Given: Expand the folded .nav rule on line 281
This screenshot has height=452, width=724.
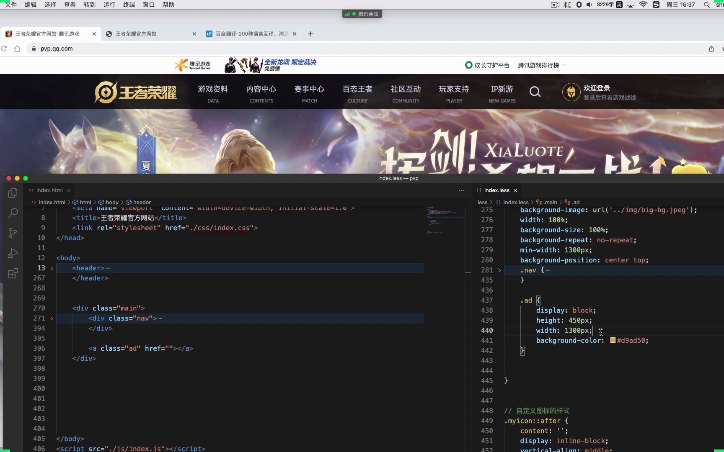Looking at the screenshot, I should point(499,270).
